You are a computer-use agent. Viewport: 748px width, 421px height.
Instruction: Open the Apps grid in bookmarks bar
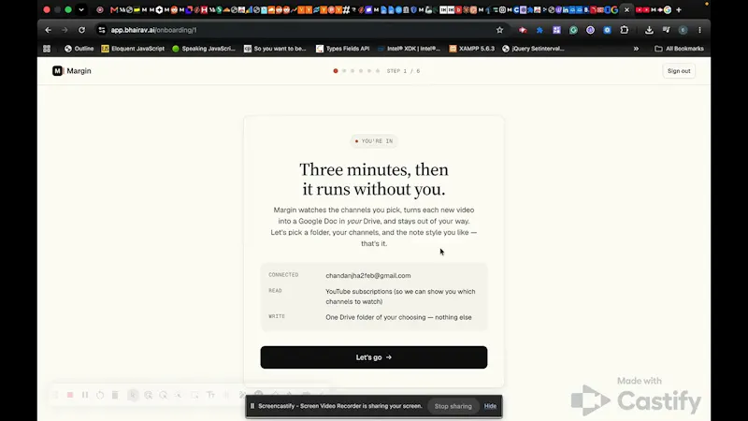pos(47,49)
